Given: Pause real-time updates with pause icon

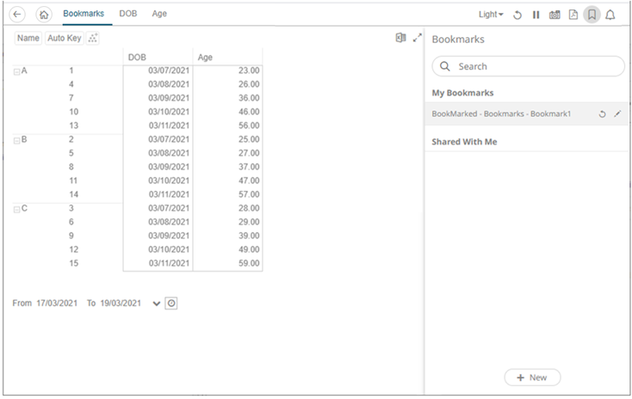Looking at the screenshot, I should (536, 15).
